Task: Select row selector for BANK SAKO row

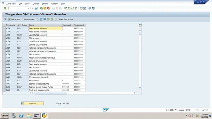Action: pyautogui.click(x=4, y=77)
